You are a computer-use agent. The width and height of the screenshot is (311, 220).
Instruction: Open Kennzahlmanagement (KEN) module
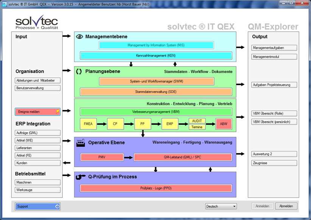point(156,56)
